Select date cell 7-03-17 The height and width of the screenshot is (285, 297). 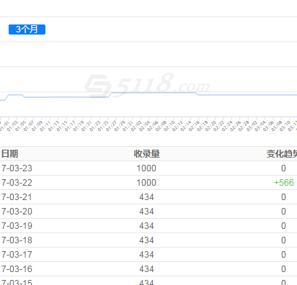(x=17, y=255)
